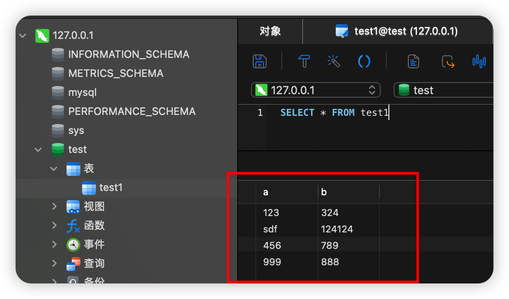Image resolution: width=509 pixels, height=299 pixels.
Task: Click column header b in results
Action: tap(324, 192)
